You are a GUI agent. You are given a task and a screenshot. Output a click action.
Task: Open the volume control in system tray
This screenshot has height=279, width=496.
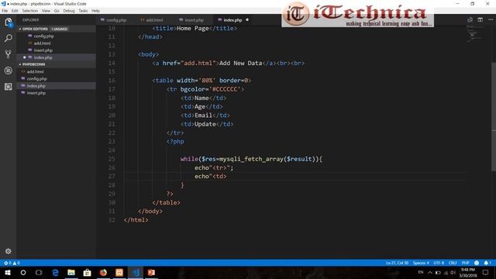453,272
